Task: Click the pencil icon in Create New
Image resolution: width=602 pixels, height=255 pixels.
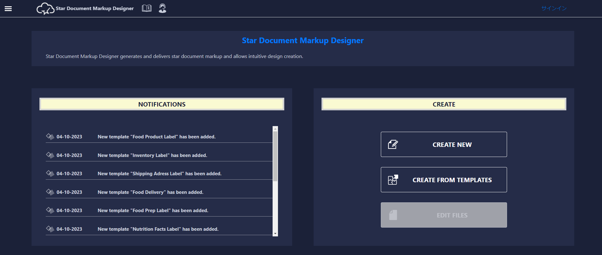Action: (393, 145)
